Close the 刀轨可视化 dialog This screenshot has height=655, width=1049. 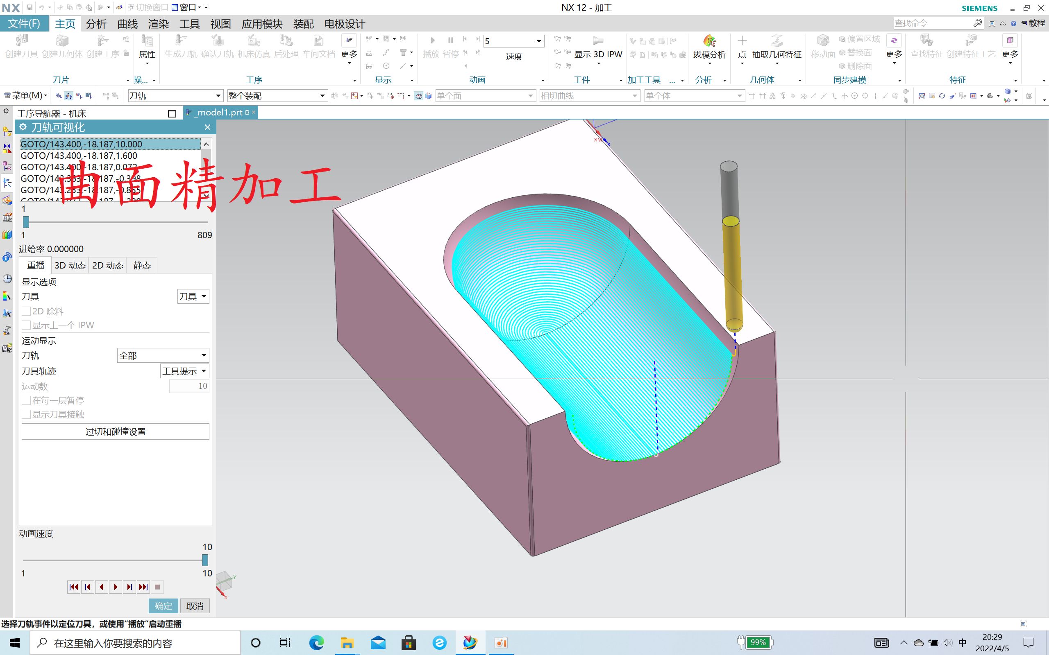pos(207,127)
